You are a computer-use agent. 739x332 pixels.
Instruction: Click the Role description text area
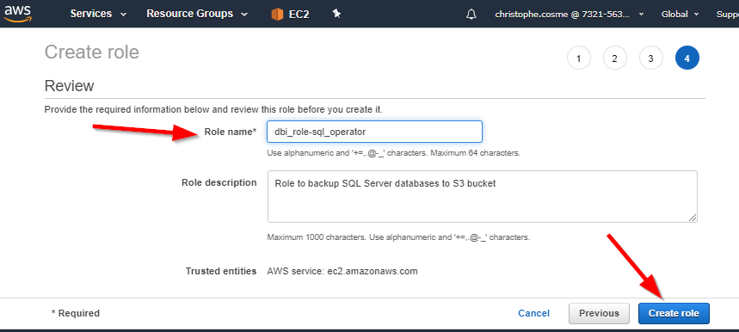coord(482,196)
